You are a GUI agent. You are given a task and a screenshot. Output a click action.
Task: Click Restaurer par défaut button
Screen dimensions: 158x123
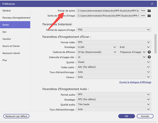click(16, 116)
